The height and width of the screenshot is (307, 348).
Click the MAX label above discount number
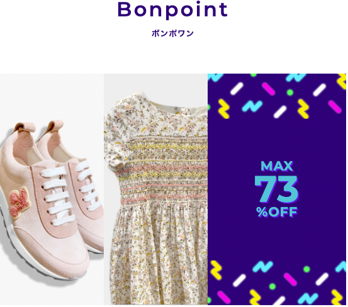point(277,166)
